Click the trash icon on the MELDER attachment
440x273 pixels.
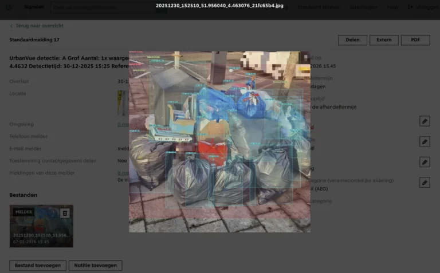pos(65,213)
